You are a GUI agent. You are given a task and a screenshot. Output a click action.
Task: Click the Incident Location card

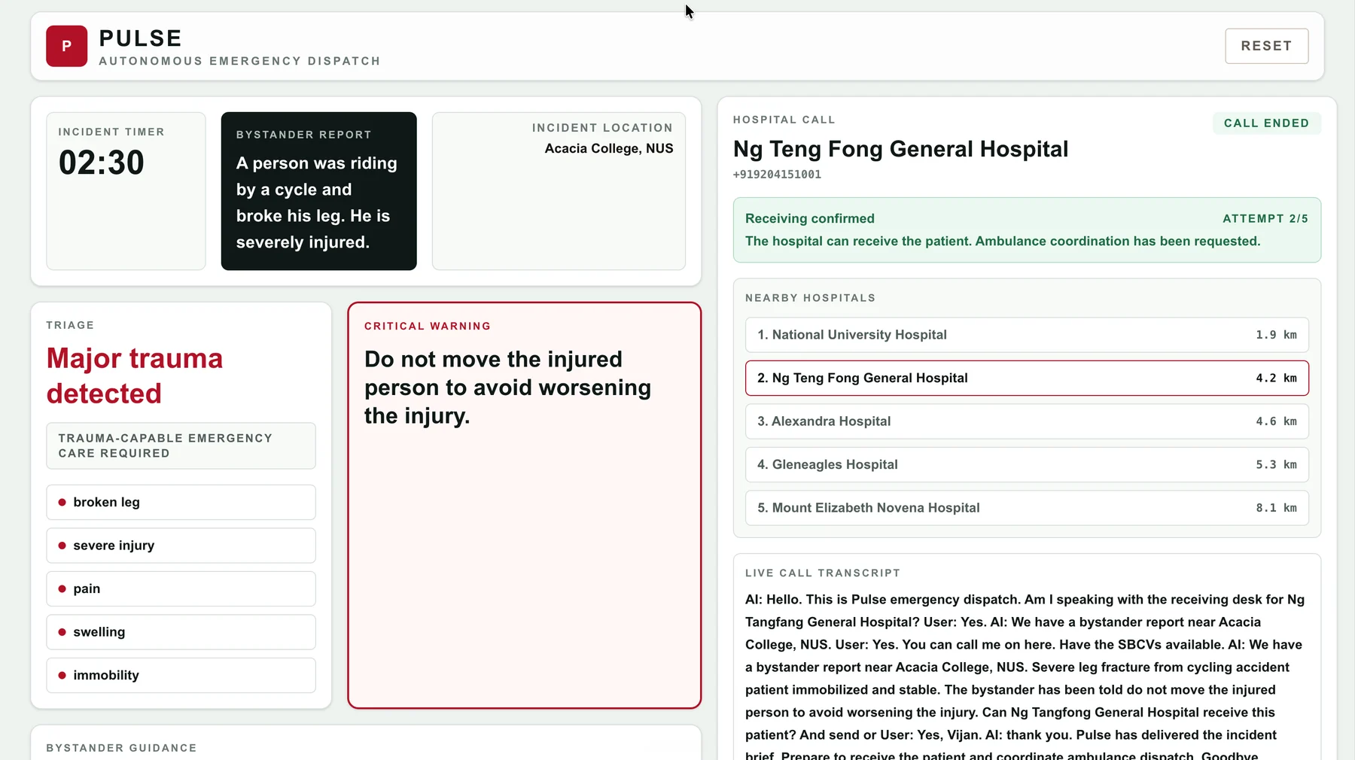tap(559, 191)
